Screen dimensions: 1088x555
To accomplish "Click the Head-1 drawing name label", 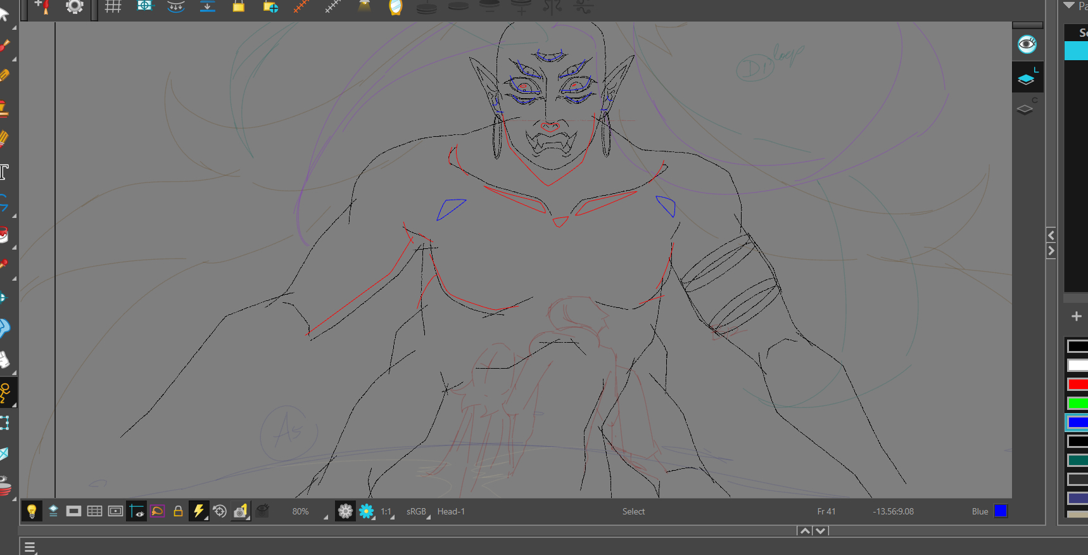I will [451, 512].
